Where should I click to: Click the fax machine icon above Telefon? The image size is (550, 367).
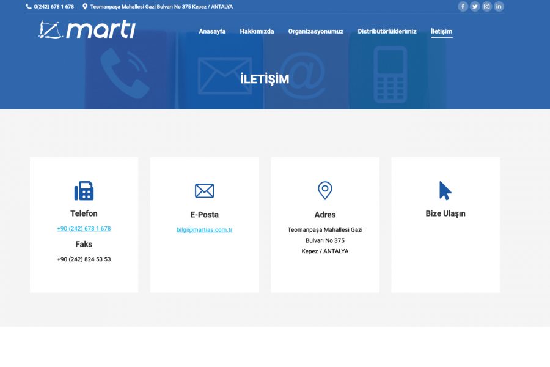[x=84, y=191]
